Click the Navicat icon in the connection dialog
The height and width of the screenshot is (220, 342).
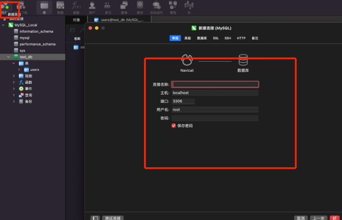(x=187, y=60)
